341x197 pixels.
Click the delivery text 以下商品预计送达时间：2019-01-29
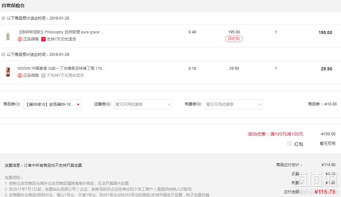(38, 55)
